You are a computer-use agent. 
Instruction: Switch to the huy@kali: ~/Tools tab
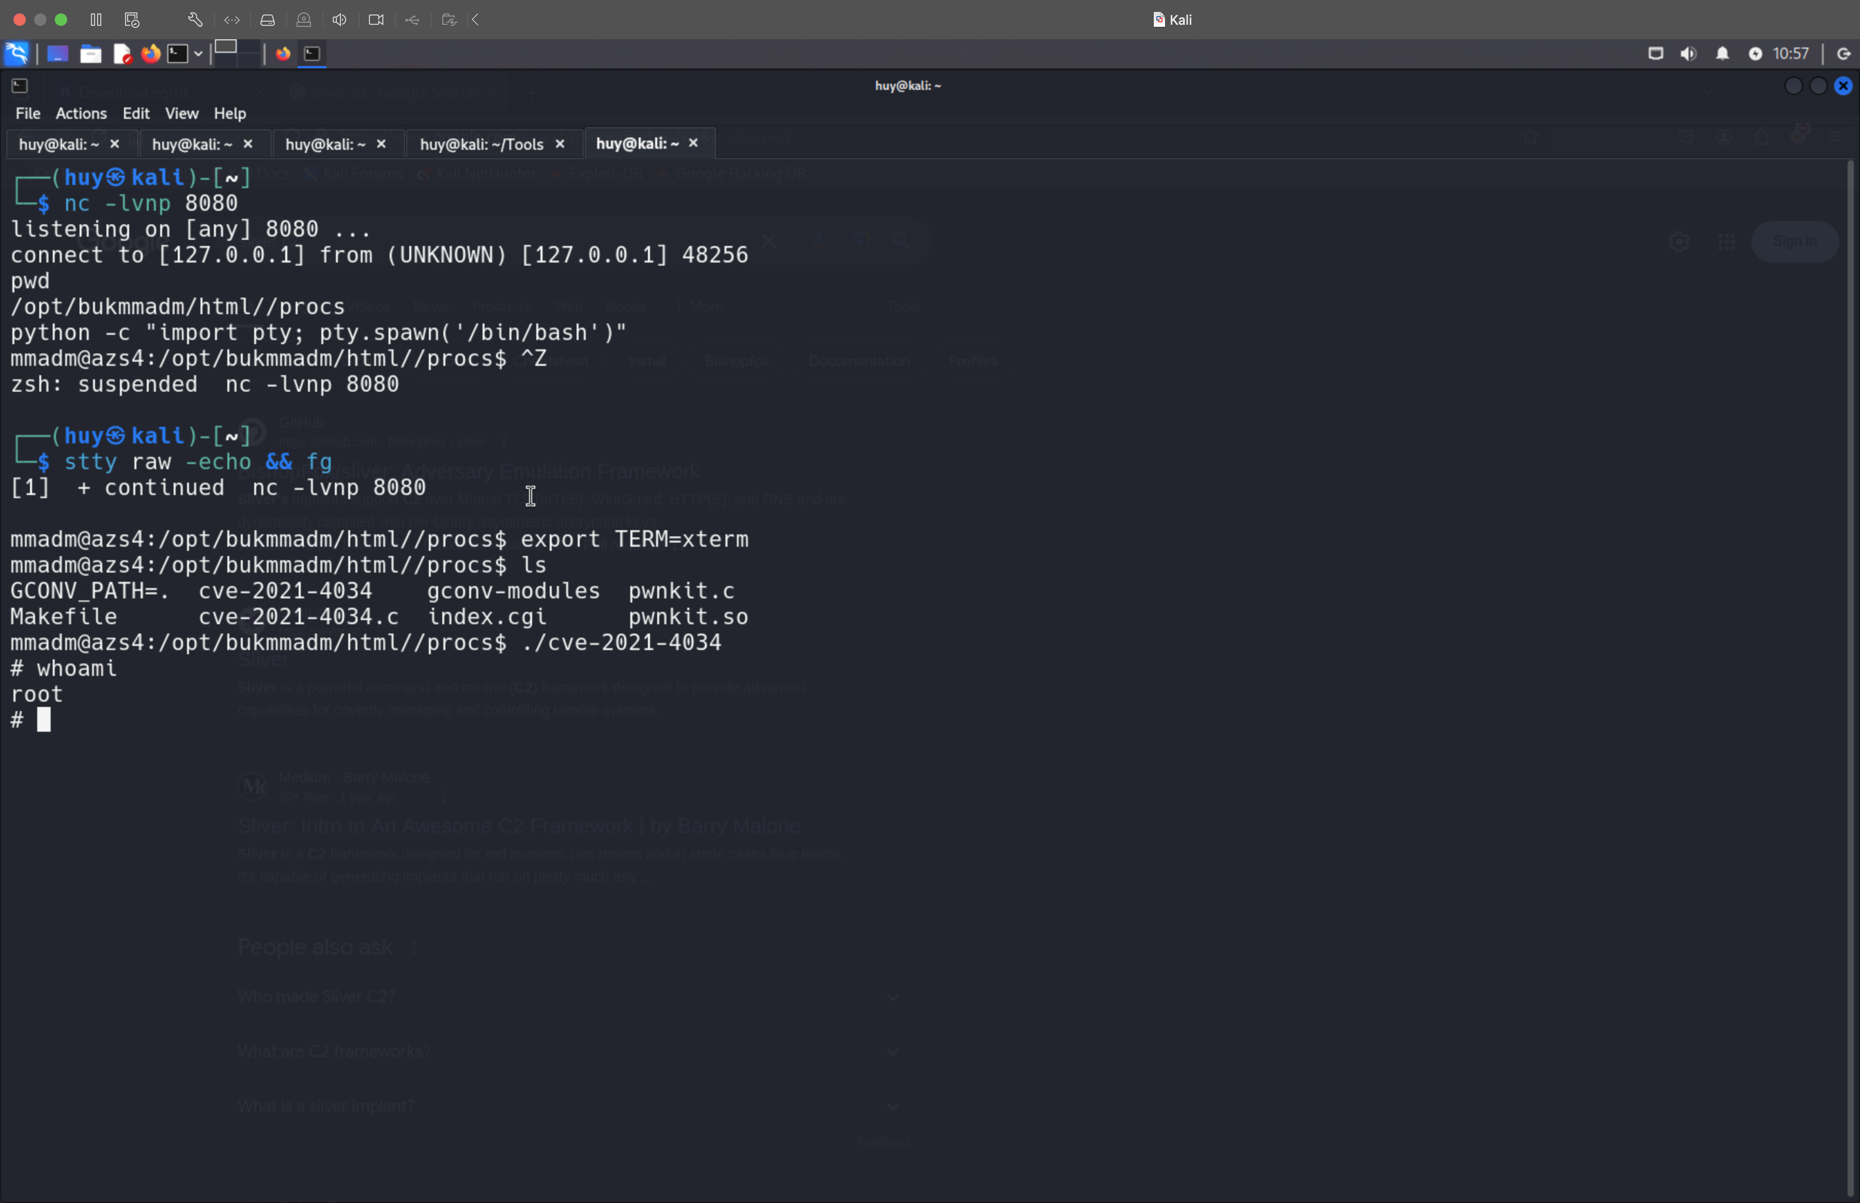coord(481,144)
